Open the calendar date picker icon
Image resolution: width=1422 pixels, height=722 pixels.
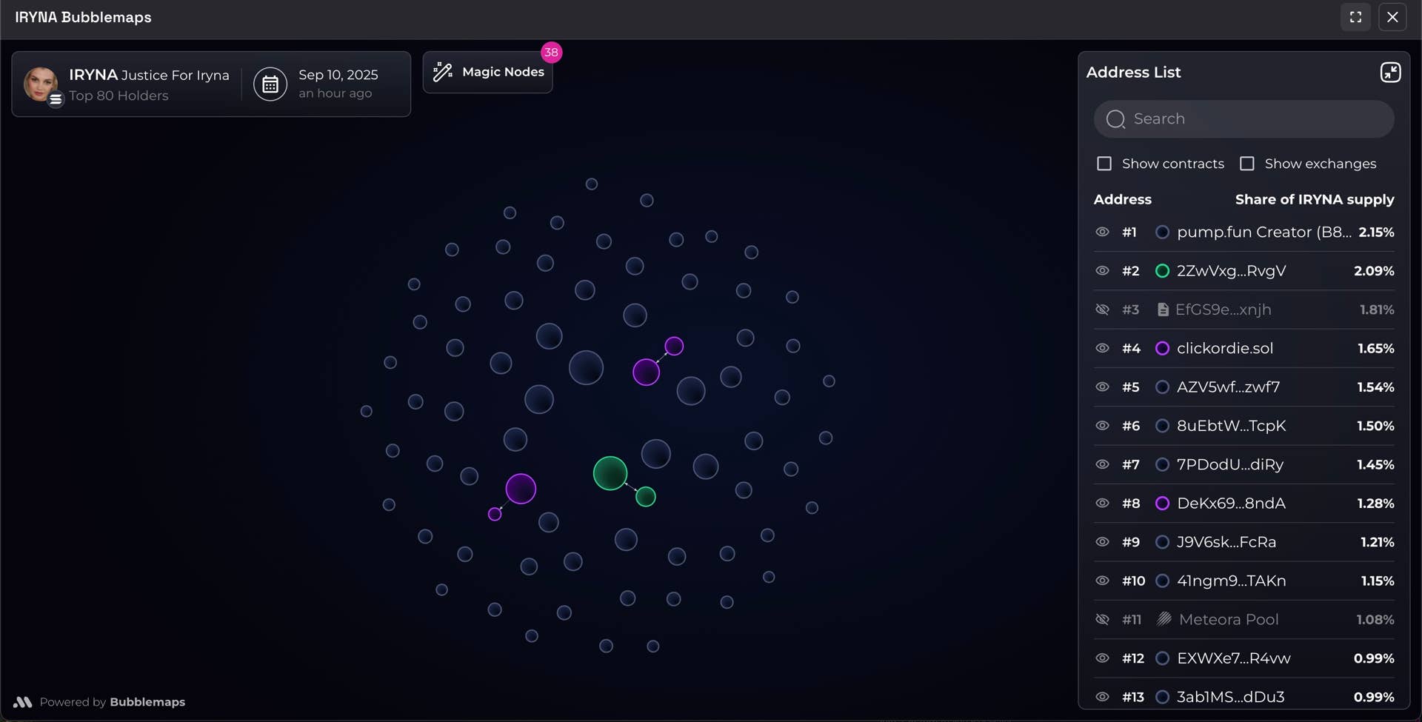pos(270,84)
